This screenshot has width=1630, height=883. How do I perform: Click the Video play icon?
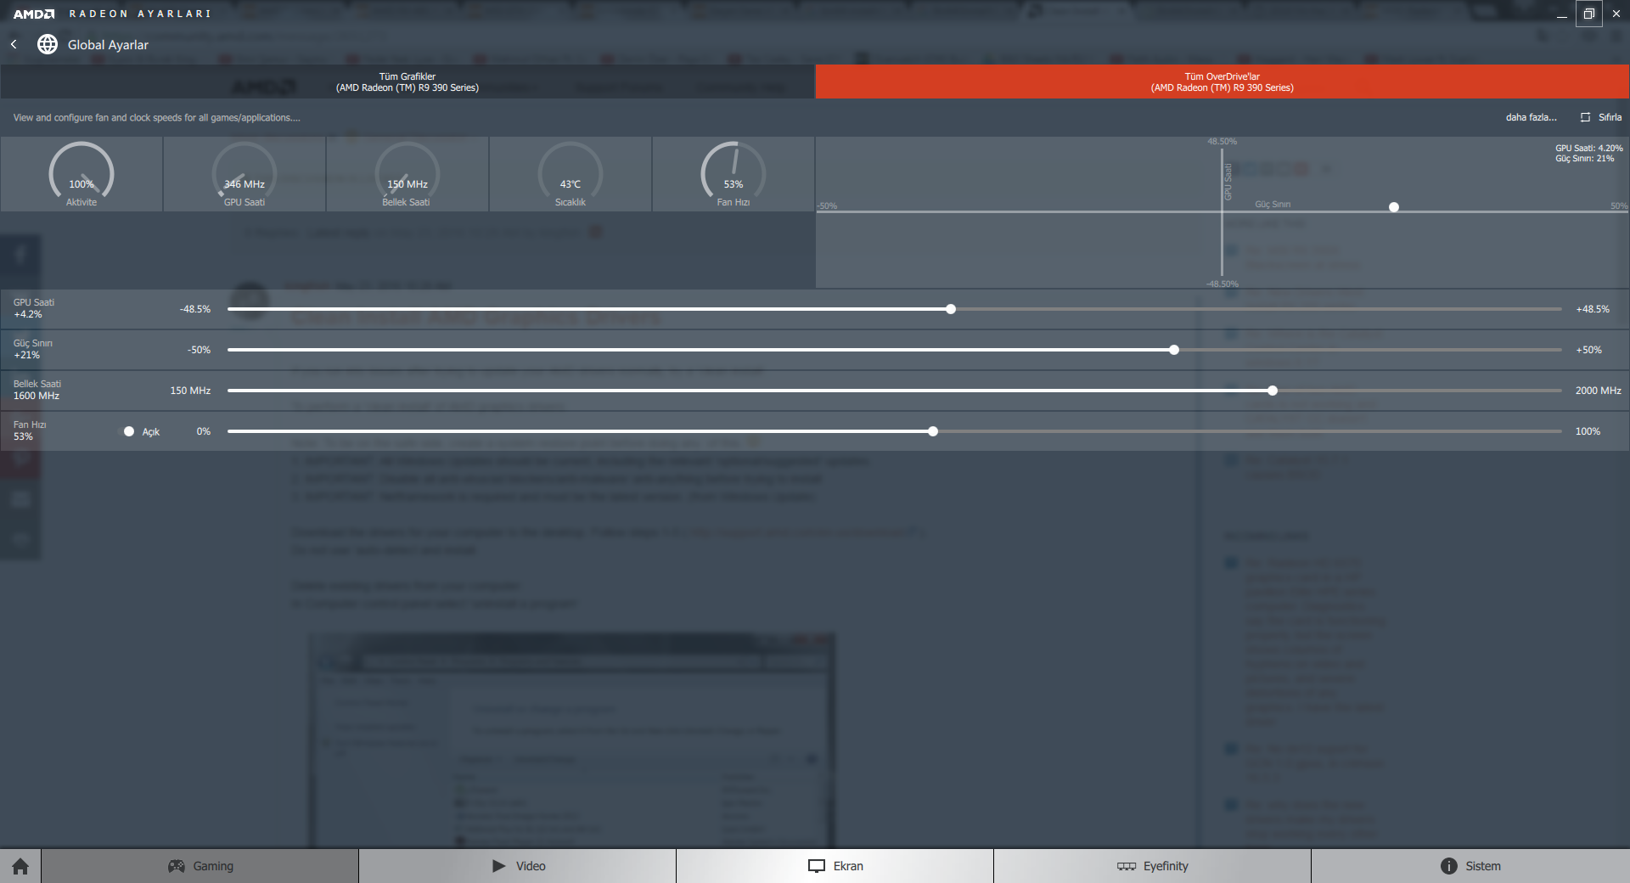click(498, 866)
